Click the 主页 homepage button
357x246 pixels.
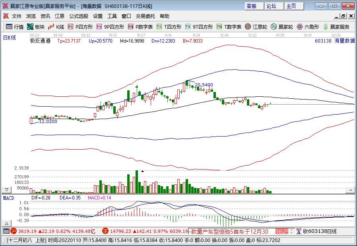pos(294,6)
